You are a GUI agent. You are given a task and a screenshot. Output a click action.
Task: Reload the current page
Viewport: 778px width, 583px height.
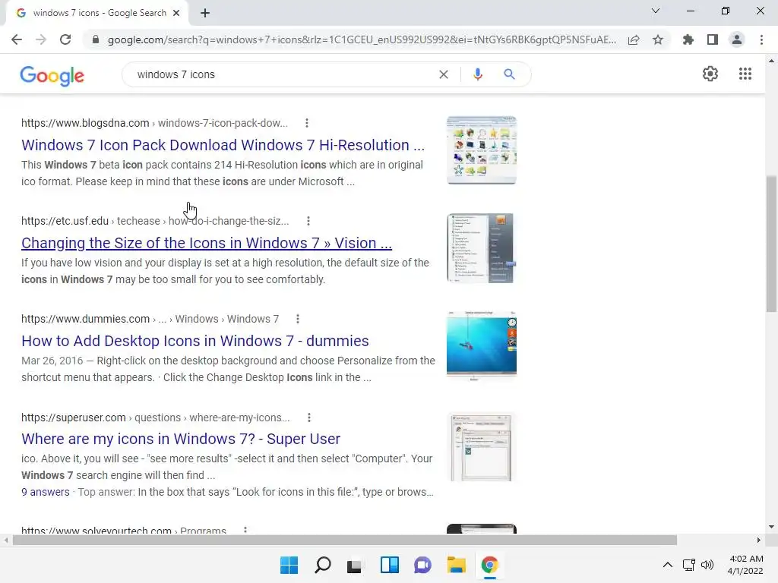coord(65,39)
